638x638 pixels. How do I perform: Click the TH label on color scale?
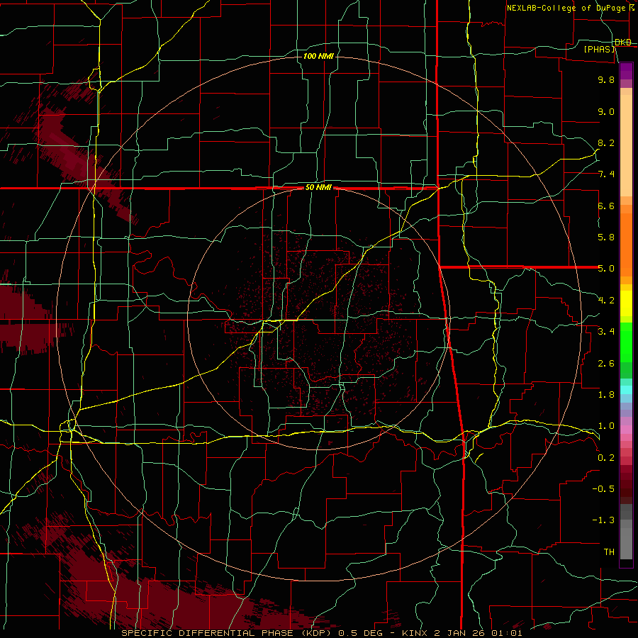[609, 552]
